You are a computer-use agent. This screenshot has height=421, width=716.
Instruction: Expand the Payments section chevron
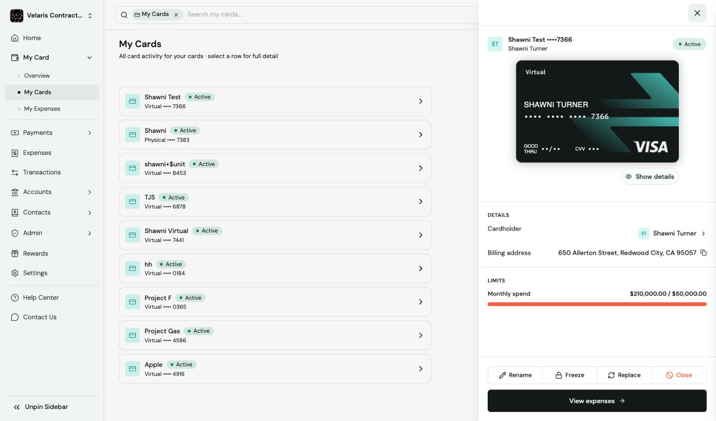(x=90, y=133)
